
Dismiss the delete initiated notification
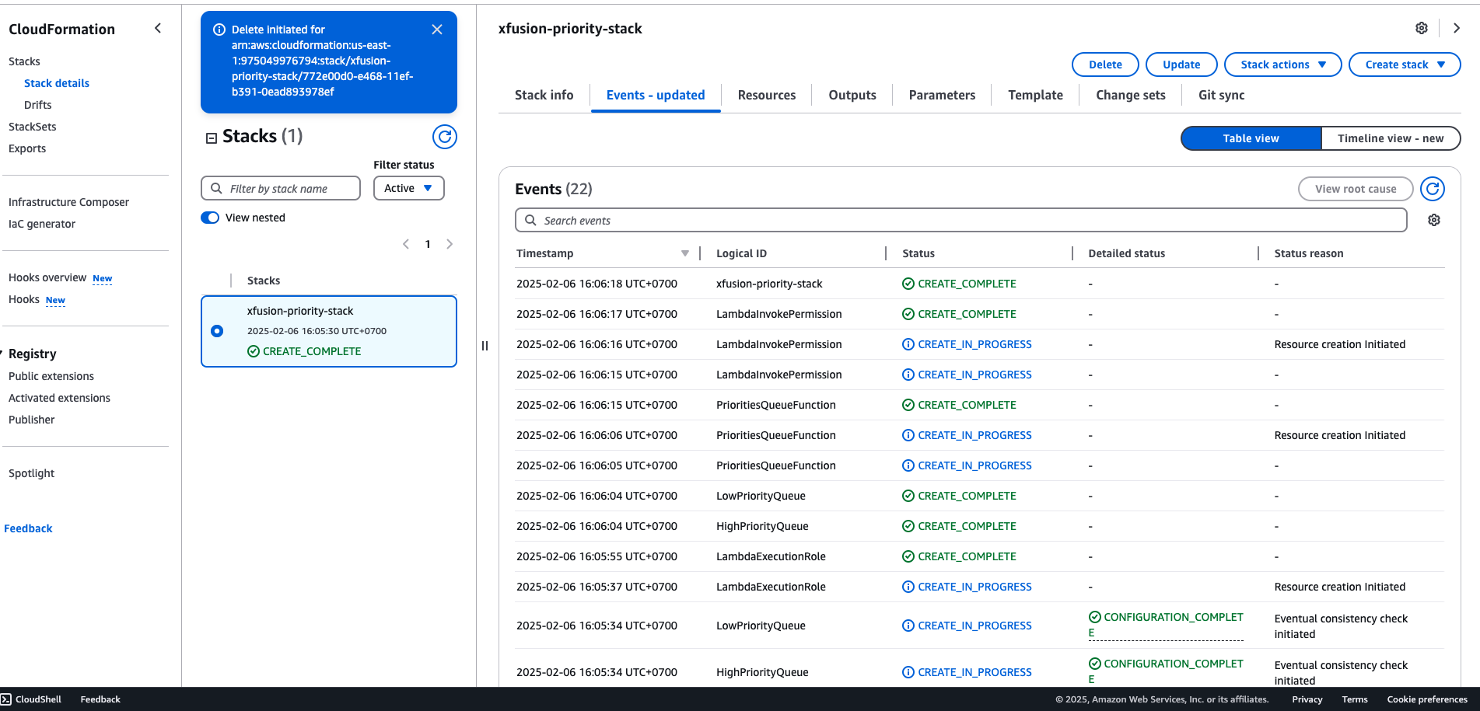point(437,30)
